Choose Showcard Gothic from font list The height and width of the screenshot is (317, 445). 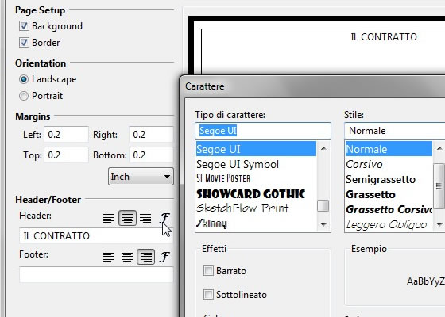pos(251,194)
